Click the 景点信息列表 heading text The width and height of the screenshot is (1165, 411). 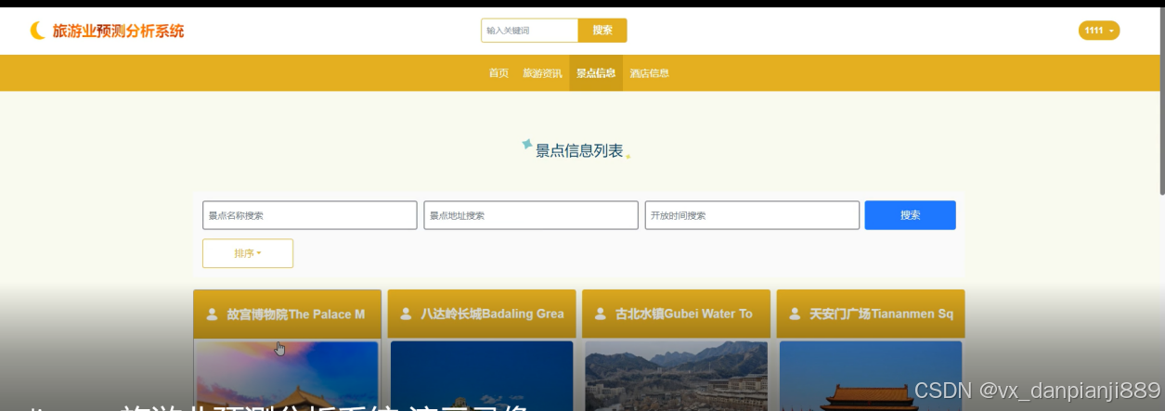tap(579, 151)
